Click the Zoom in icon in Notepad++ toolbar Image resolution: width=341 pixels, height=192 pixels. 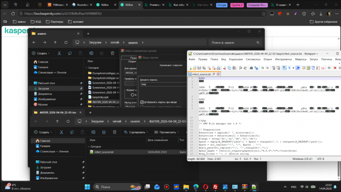[262, 68]
